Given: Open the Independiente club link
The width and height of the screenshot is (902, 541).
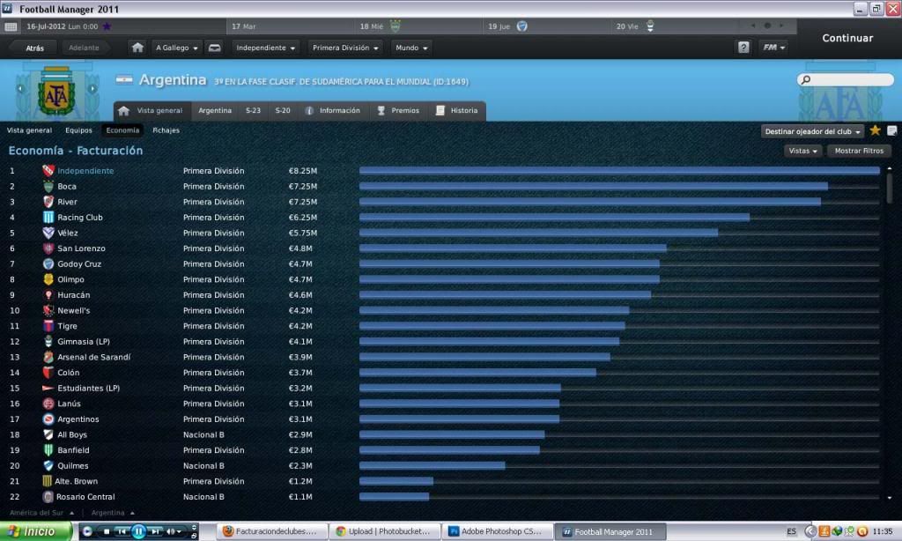Looking at the screenshot, I should pyautogui.click(x=85, y=170).
